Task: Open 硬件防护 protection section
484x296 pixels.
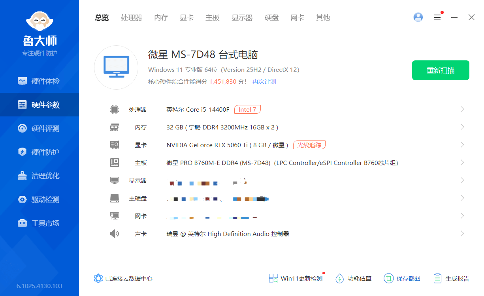Action: coord(39,152)
